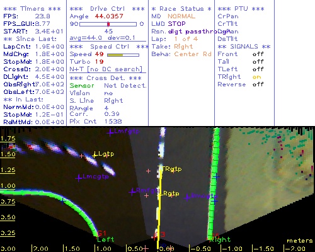Click the steering angle slider bar
This screenshot has height=252, width=315.
tap(108, 24)
